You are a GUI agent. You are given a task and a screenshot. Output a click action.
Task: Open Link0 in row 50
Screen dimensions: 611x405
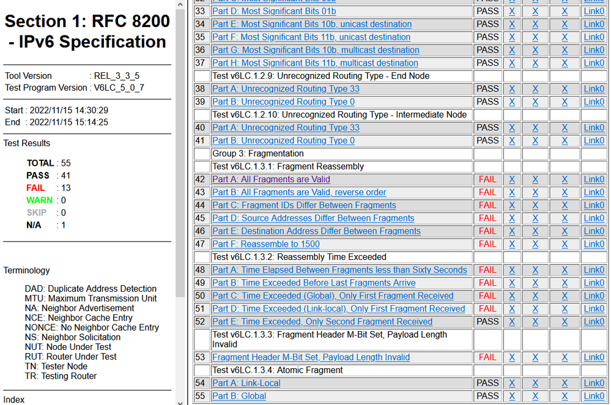(594, 296)
